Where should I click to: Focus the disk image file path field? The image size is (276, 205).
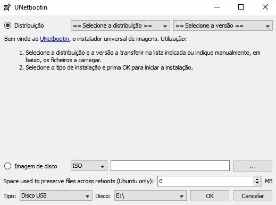170,166
